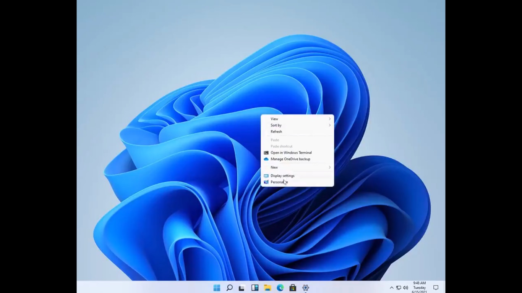Click the Settings gear in taskbar
The width and height of the screenshot is (522, 293).
tap(305, 288)
